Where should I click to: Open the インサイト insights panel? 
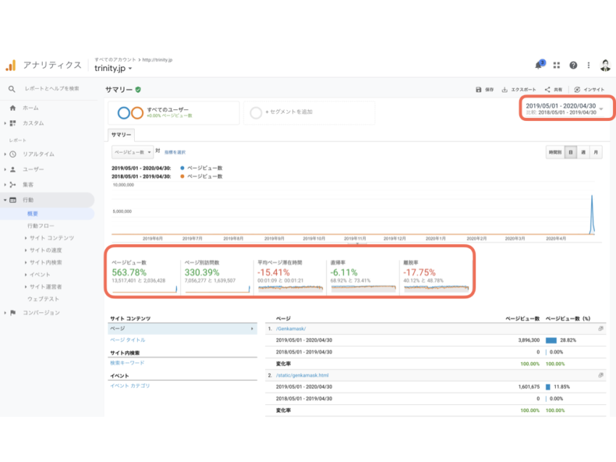pyautogui.click(x=577, y=90)
